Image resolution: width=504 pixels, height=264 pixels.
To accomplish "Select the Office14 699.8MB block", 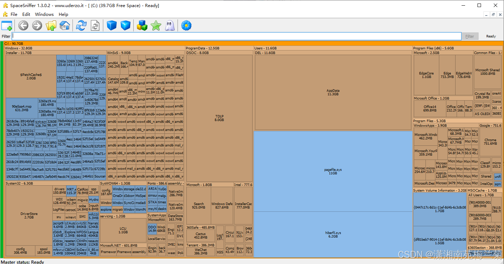I will 430,108.
